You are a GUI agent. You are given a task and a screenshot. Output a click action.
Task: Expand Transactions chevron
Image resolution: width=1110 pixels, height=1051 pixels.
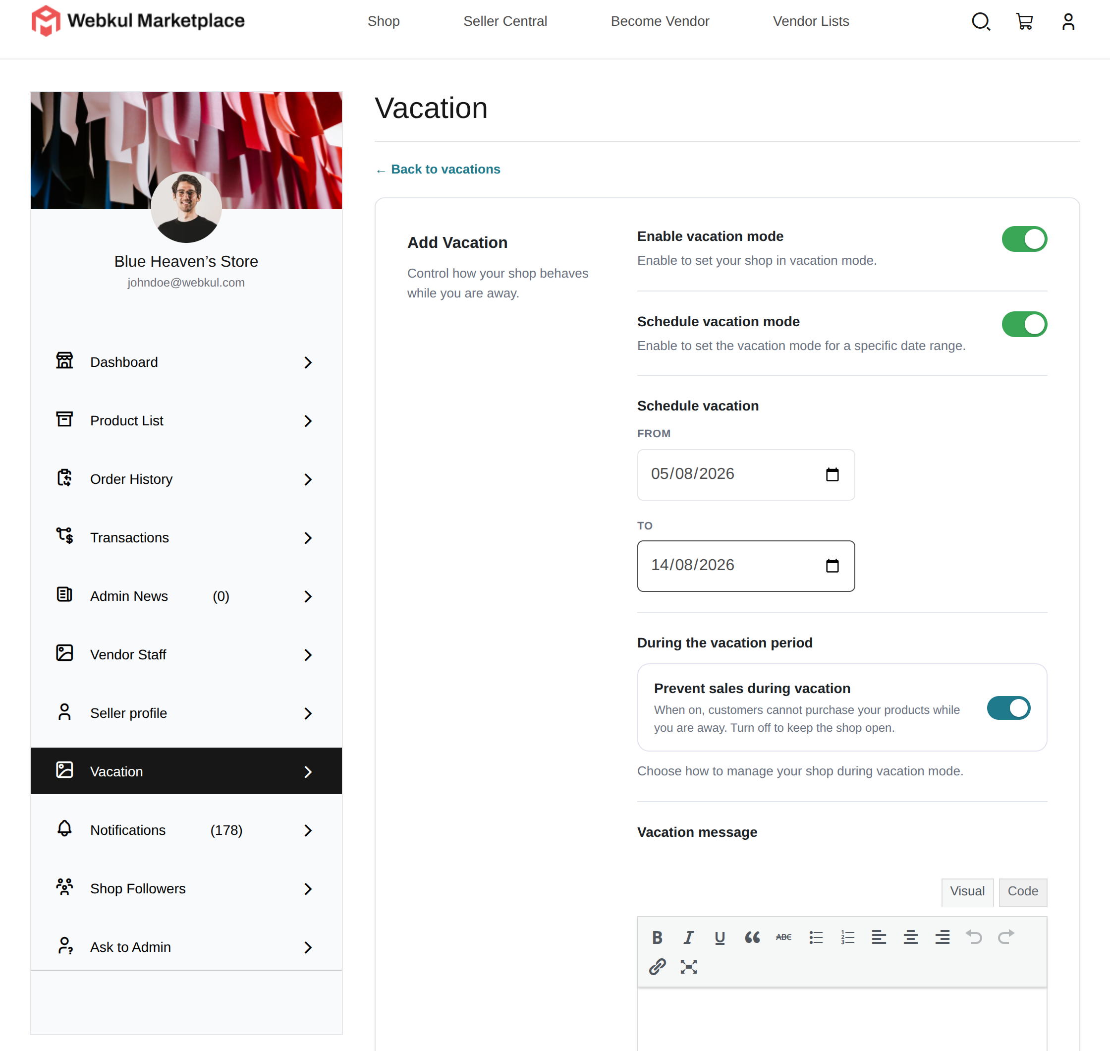307,538
